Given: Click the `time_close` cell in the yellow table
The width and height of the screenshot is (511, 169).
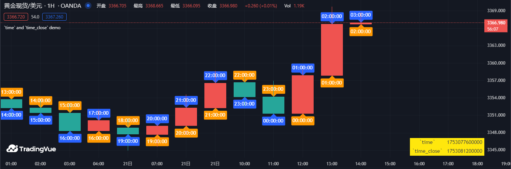Looking at the screenshot, I should click(427, 151).
